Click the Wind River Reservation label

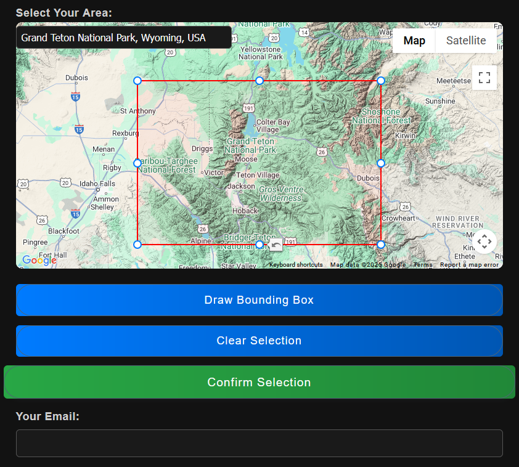click(x=457, y=222)
